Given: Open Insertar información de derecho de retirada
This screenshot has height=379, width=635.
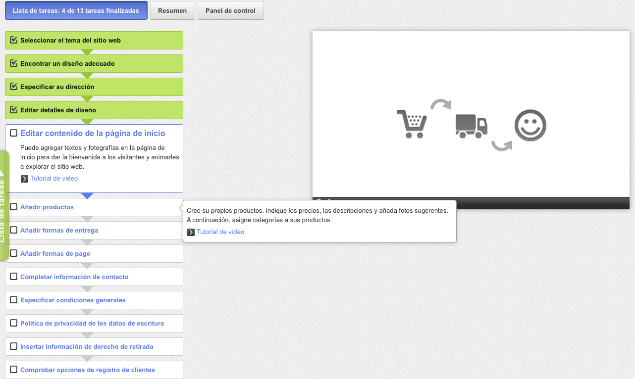Looking at the screenshot, I should click(86, 347).
